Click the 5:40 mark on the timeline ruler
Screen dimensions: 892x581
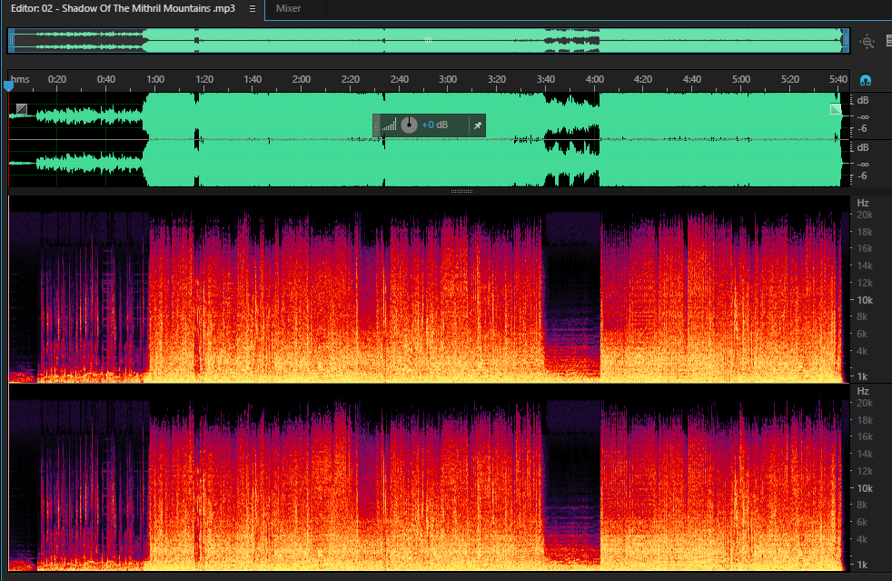tap(838, 79)
